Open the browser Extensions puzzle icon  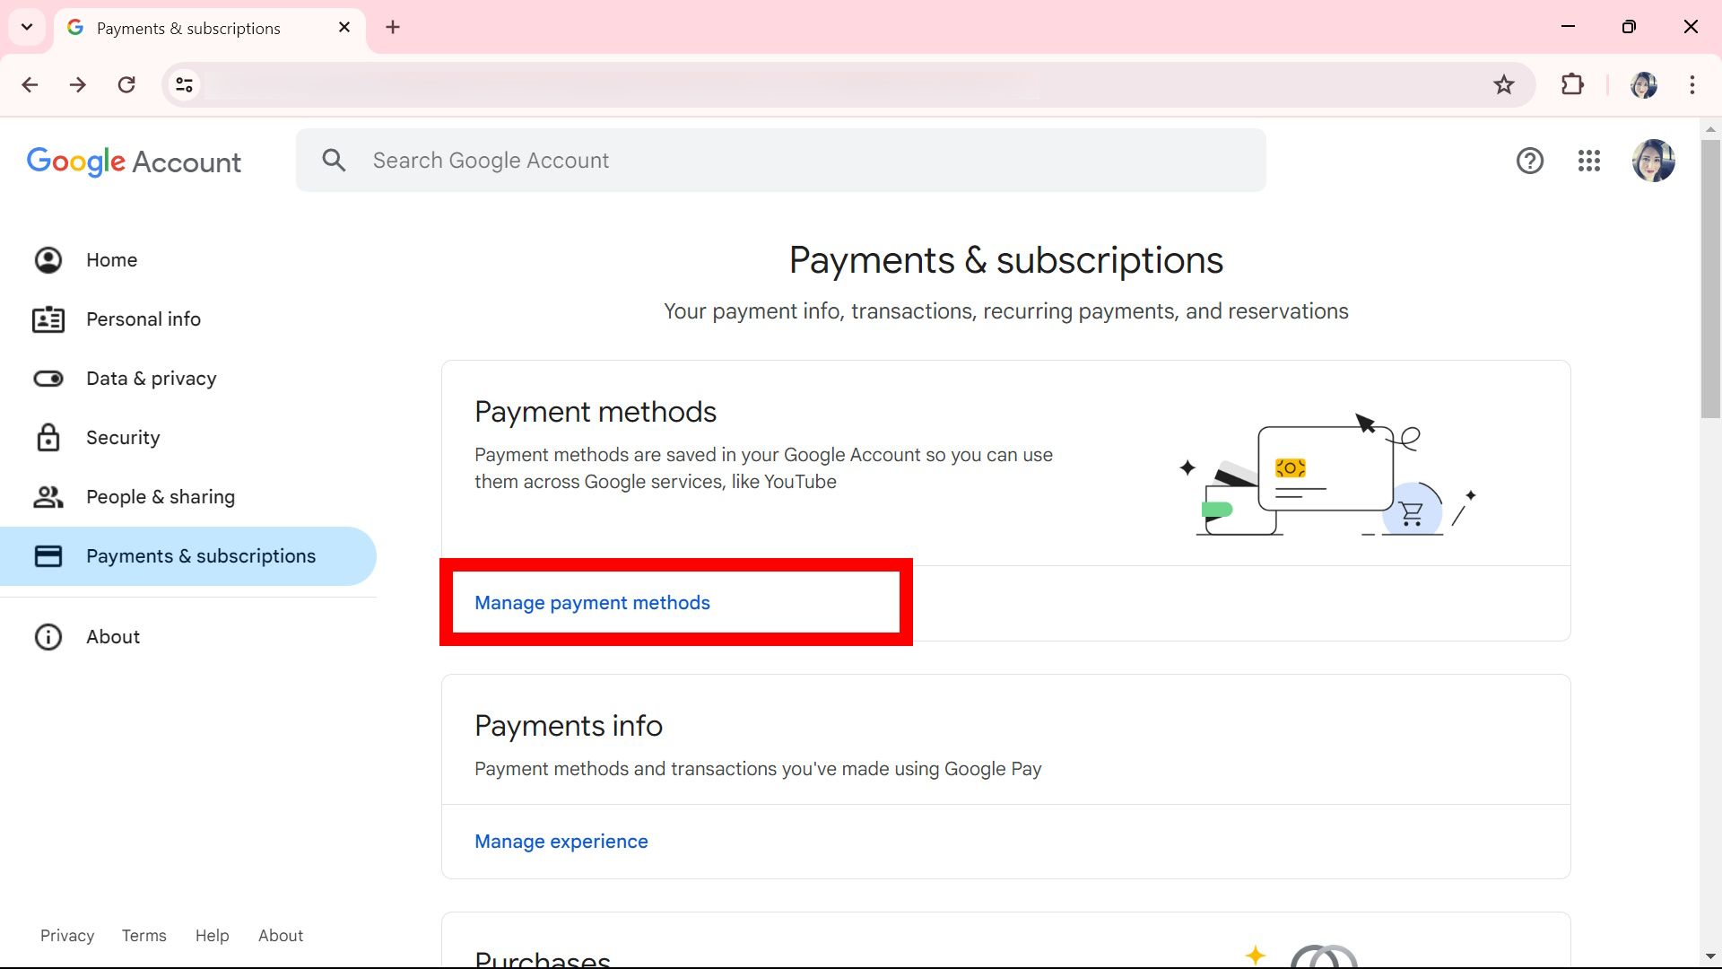[1572, 84]
